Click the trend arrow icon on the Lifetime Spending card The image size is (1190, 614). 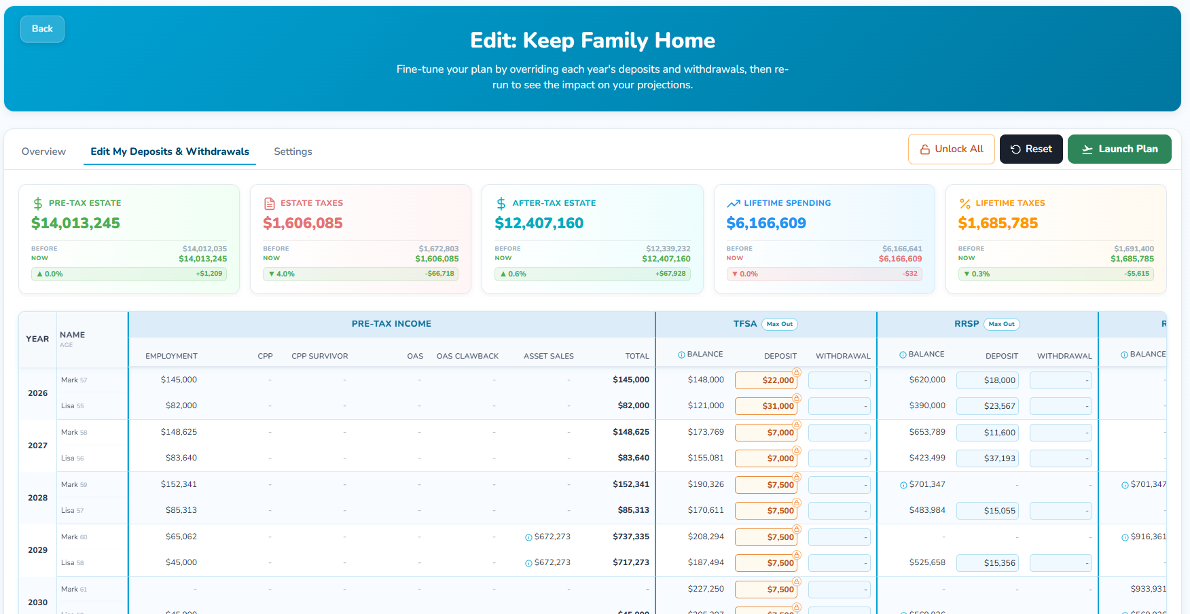pos(734,203)
